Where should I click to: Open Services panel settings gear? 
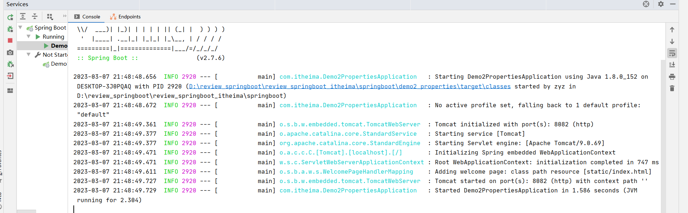point(661,4)
